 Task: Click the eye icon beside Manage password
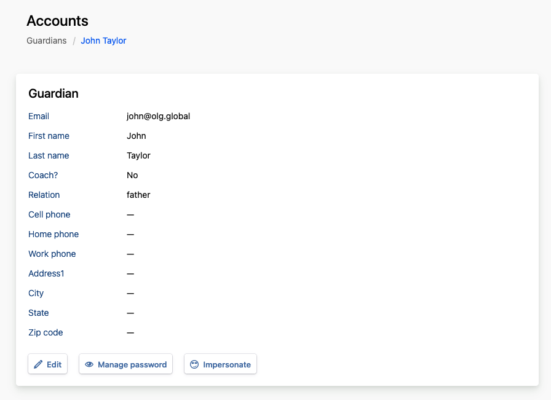pos(89,364)
